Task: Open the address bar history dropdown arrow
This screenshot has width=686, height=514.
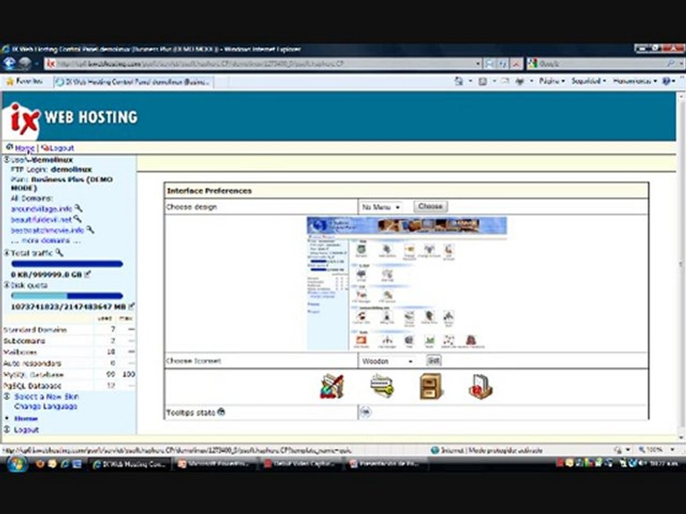Action: (x=477, y=64)
